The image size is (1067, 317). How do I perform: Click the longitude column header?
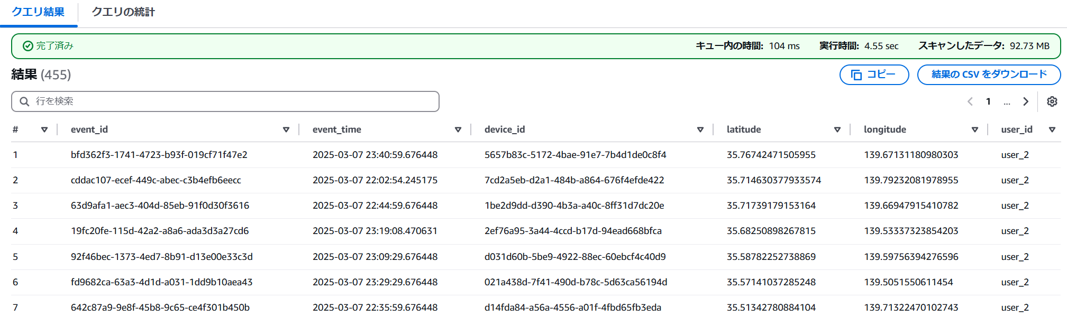[885, 129]
